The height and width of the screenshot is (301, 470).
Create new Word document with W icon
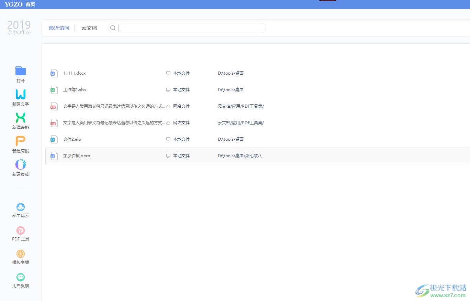[x=21, y=94]
